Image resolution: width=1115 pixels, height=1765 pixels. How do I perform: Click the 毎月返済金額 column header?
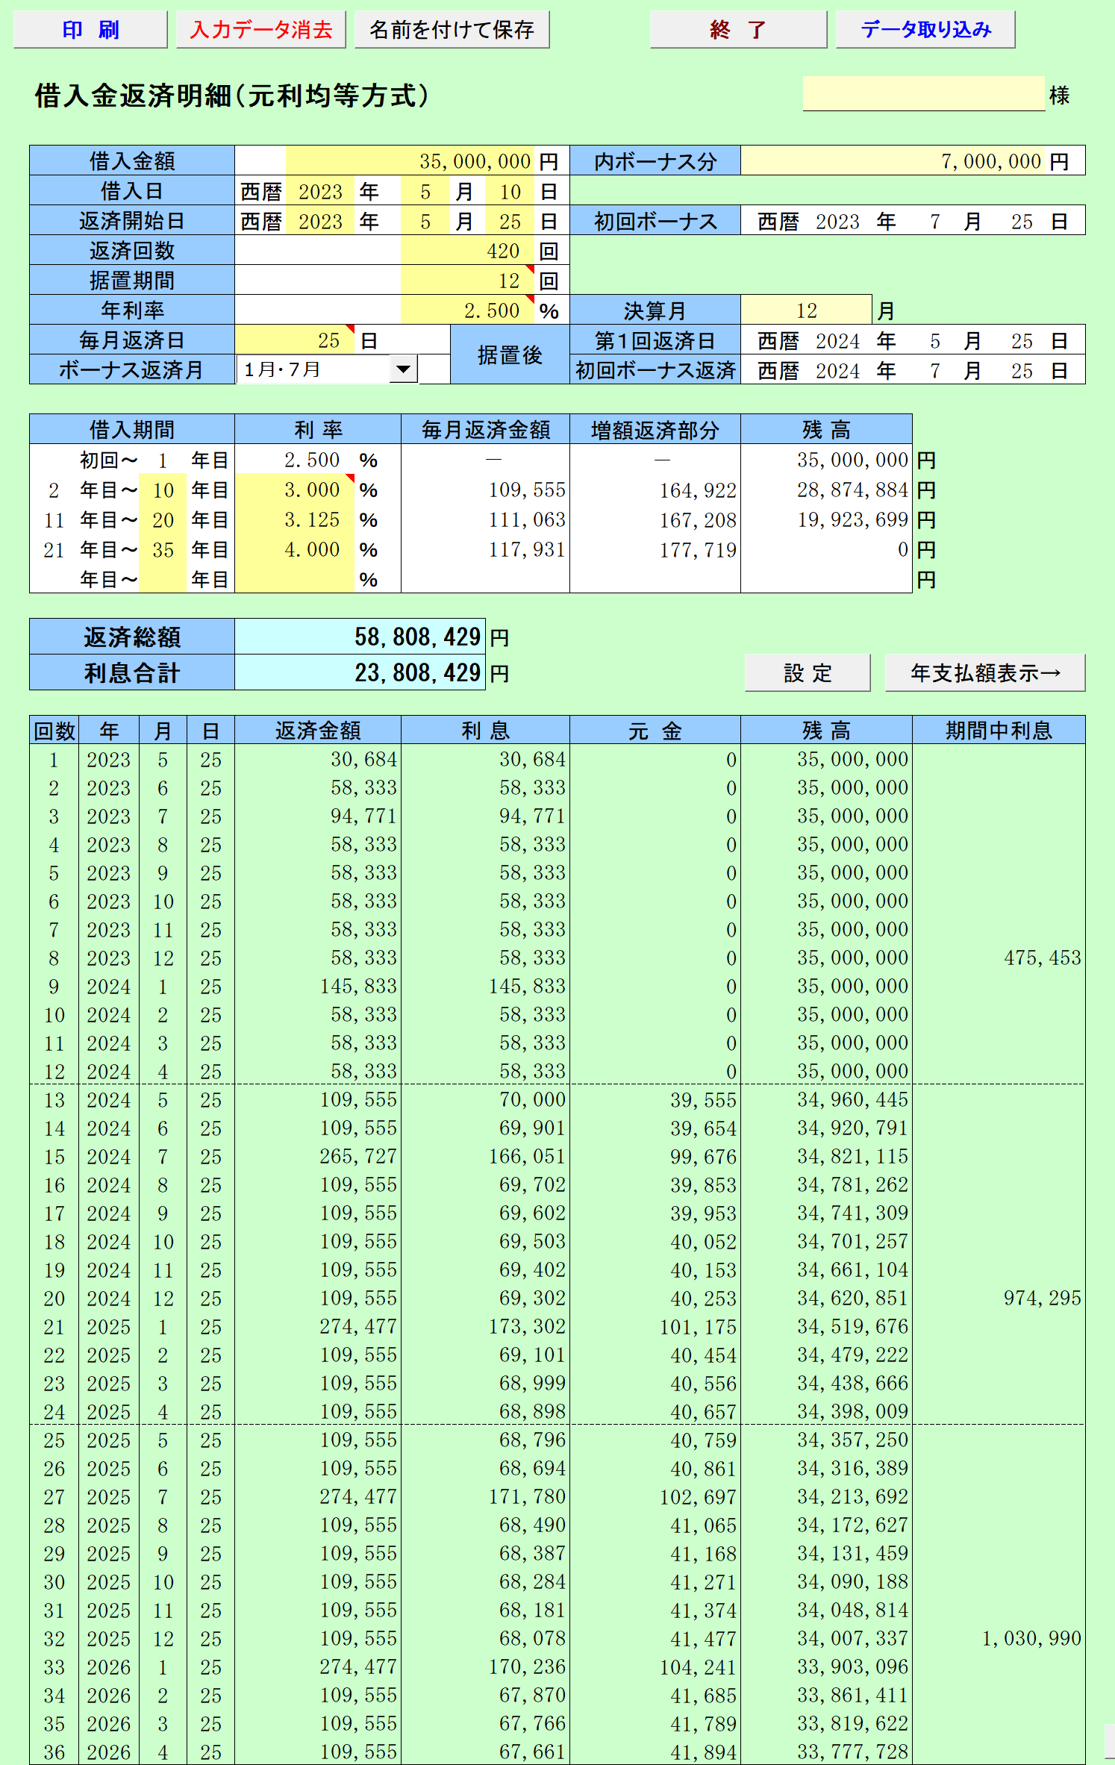[x=485, y=430]
